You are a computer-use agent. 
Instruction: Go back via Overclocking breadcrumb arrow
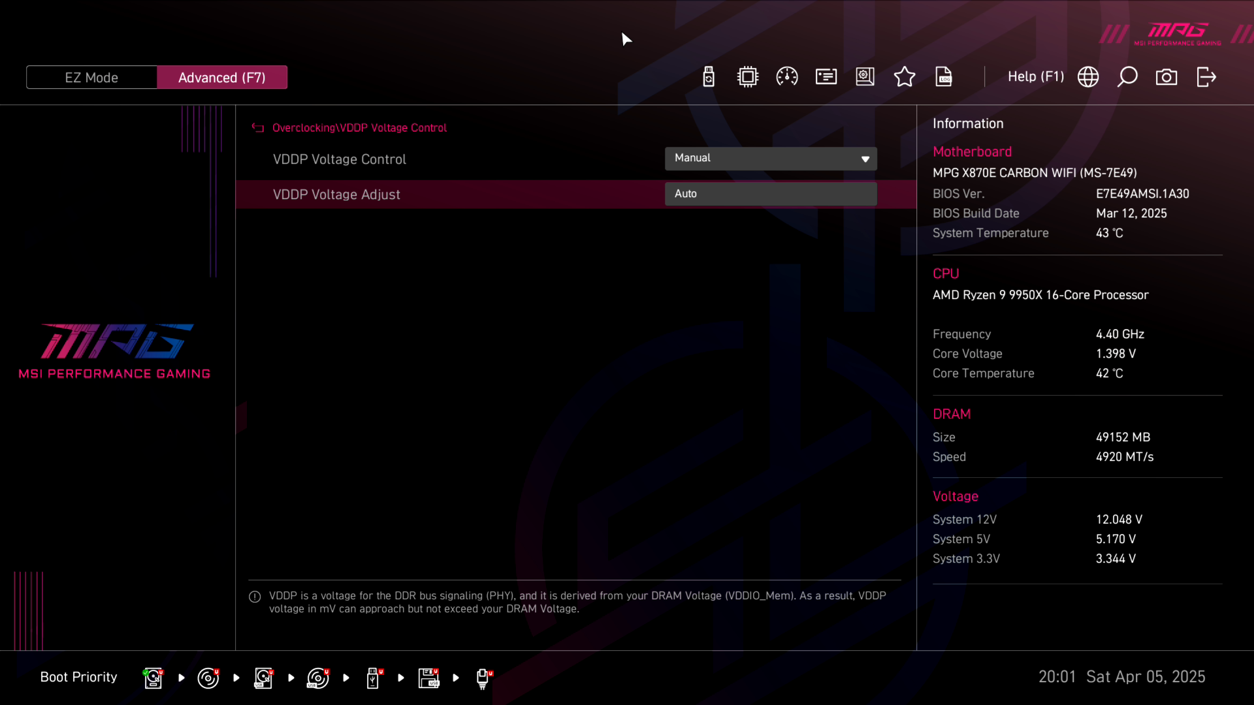click(x=258, y=128)
